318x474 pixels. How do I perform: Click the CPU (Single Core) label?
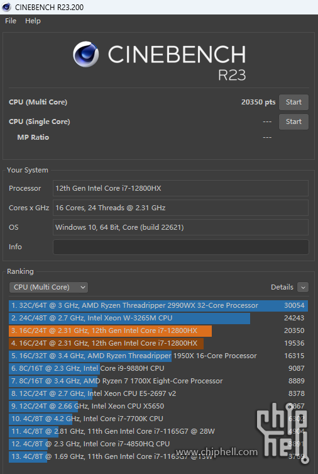39,121
